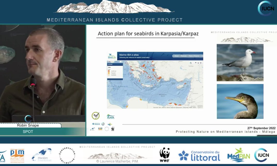Click the small WWF panda on the slide

point(113,129)
